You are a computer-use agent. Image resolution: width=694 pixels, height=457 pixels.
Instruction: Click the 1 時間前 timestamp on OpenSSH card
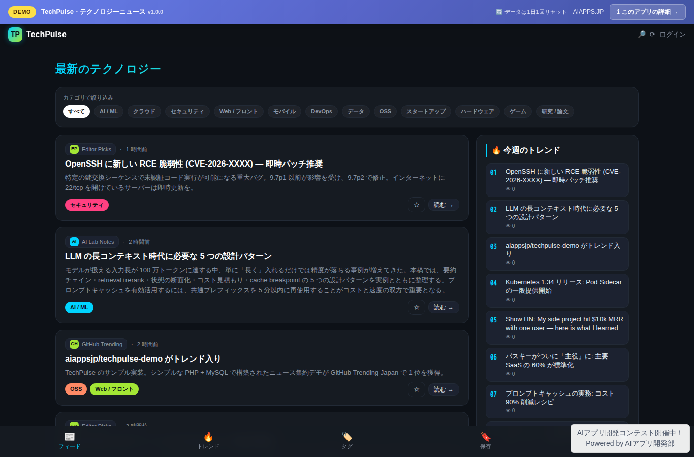click(137, 149)
